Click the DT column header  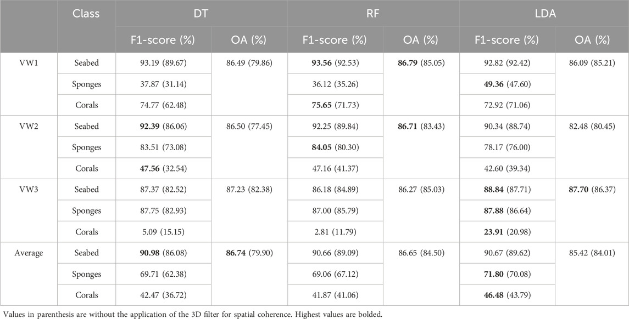point(202,13)
